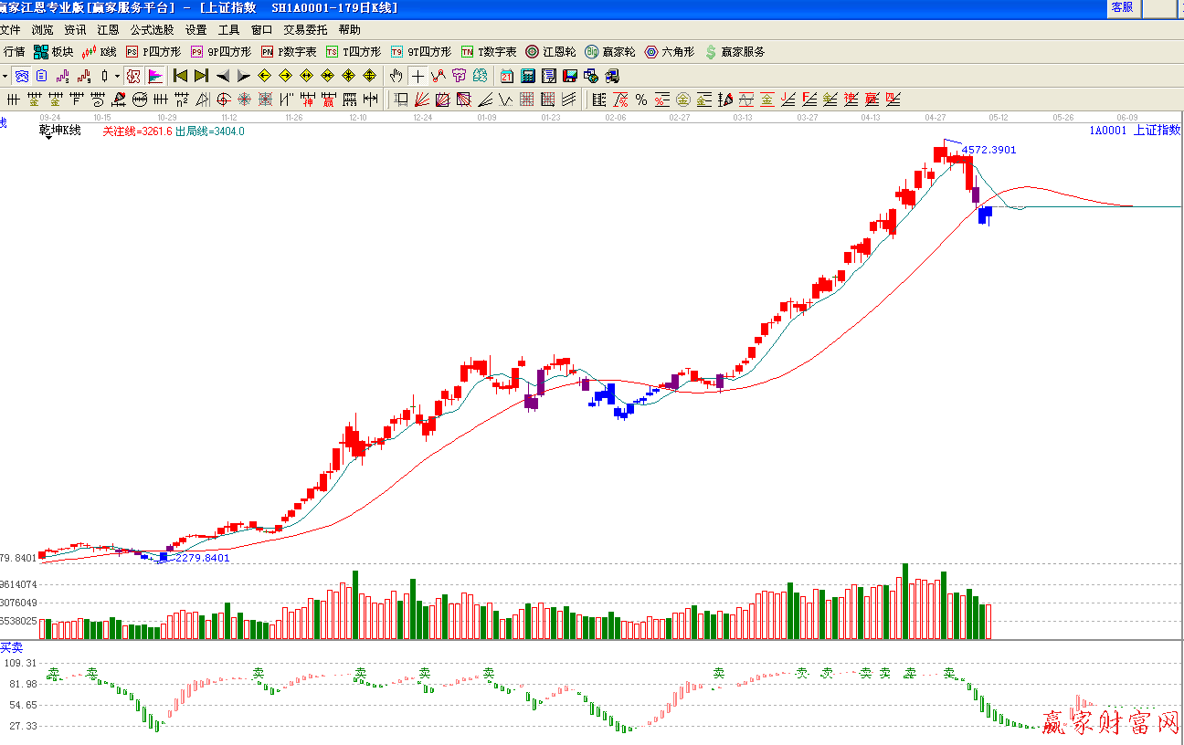
Task: Expand the 乾坤K线 indicator dropdown arrow
Action: tap(47, 139)
